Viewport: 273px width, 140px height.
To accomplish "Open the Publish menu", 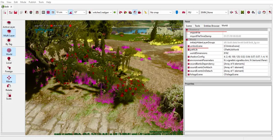I will [32, 2].
